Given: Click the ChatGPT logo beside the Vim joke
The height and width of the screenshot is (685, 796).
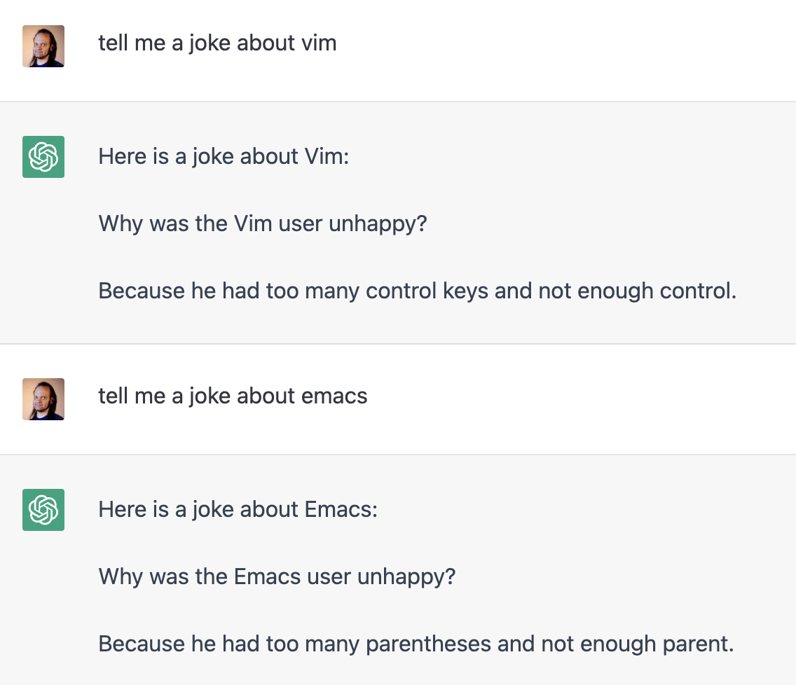Looking at the screenshot, I should pyautogui.click(x=43, y=157).
